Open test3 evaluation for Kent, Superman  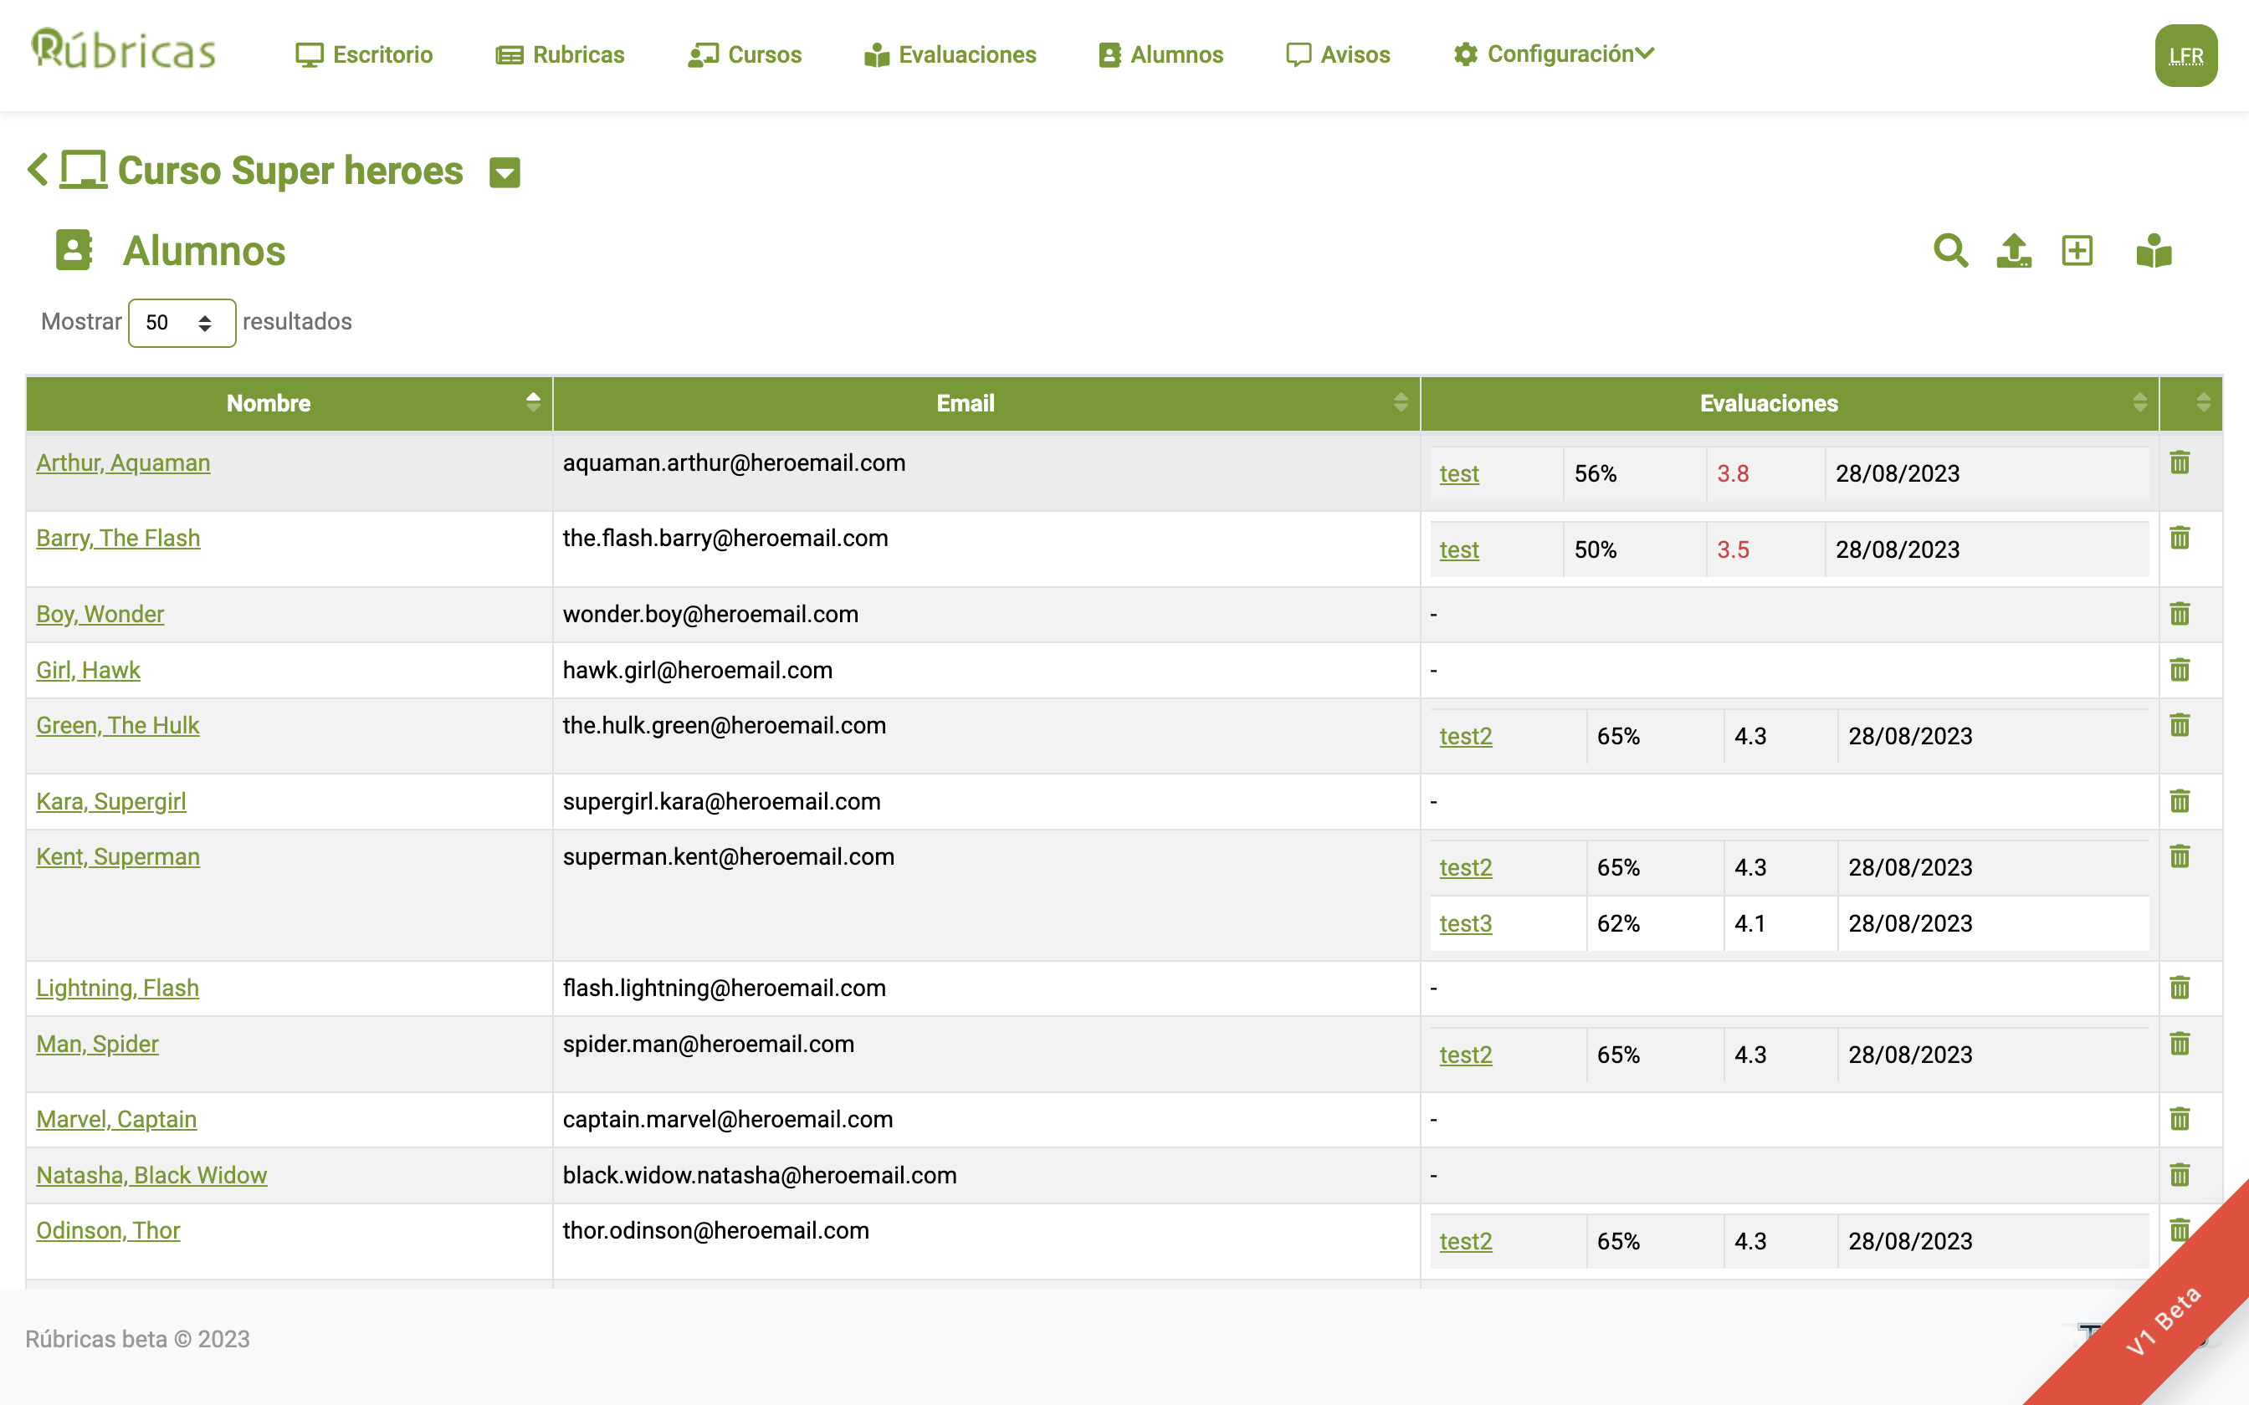1465,923
